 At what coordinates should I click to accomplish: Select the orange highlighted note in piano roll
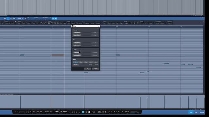[58, 55]
